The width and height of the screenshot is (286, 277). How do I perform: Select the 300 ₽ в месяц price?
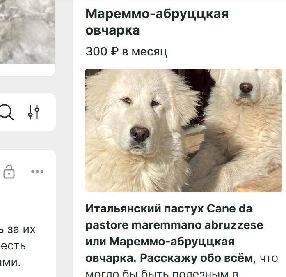tap(126, 52)
